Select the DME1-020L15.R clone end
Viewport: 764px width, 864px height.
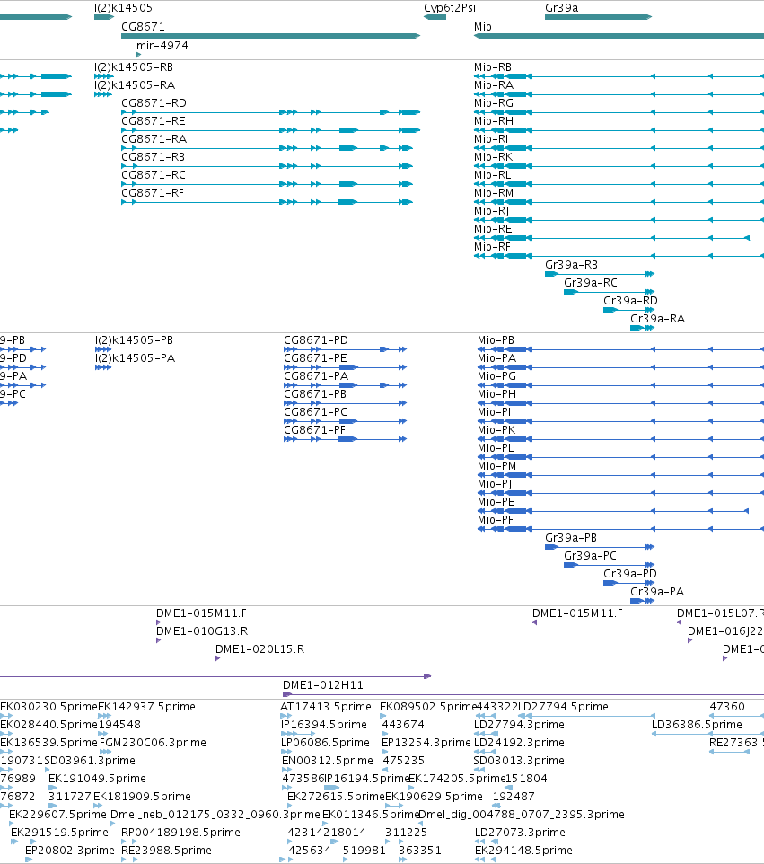click(x=217, y=658)
